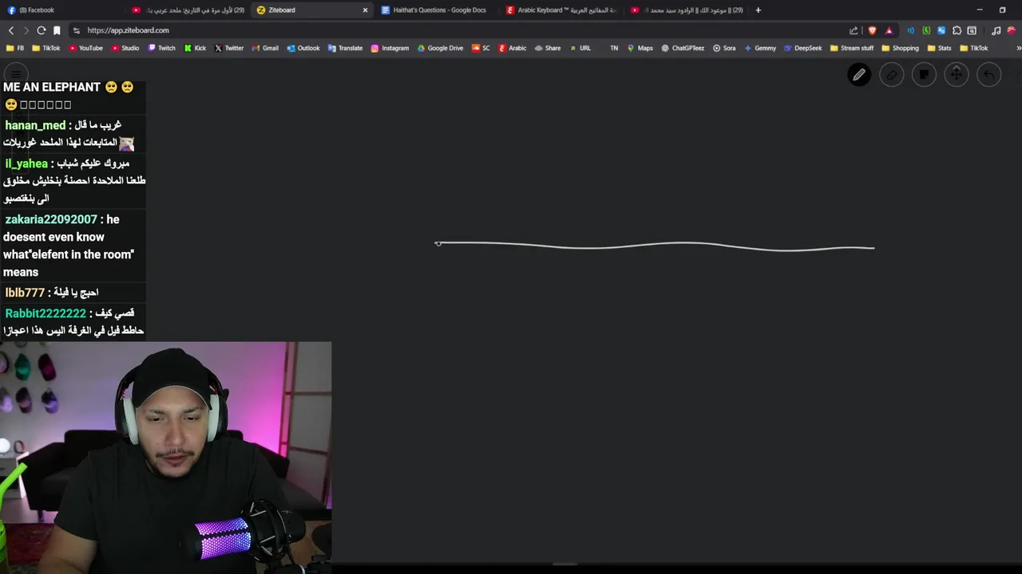Select the active Ziteboard tab
The image size is (1022, 574).
click(x=311, y=10)
